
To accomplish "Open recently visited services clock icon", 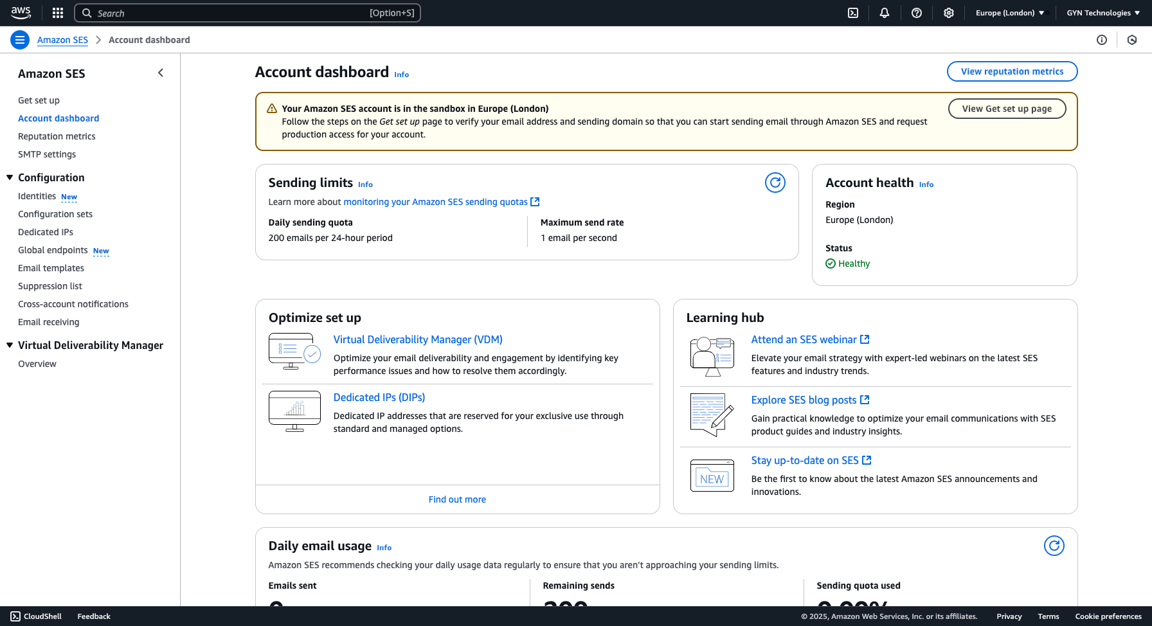I will [x=1132, y=39].
